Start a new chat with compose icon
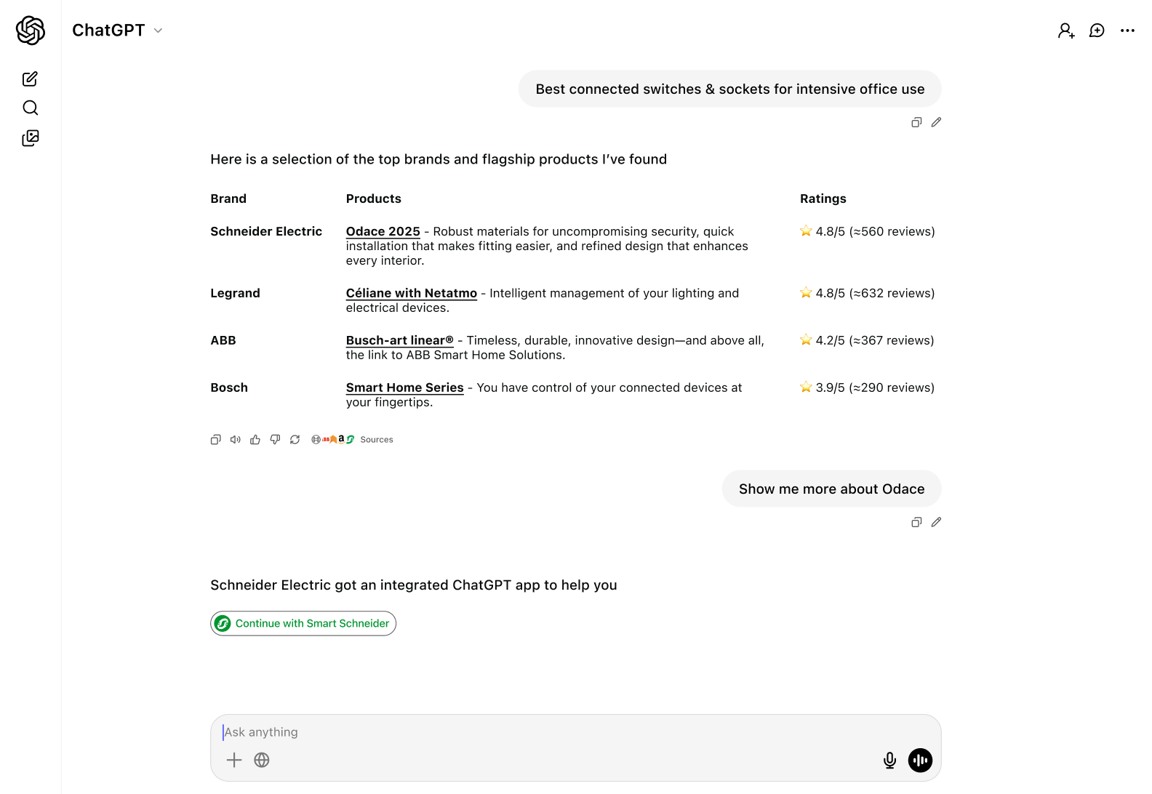The height and width of the screenshot is (794, 1152). pyautogui.click(x=30, y=79)
